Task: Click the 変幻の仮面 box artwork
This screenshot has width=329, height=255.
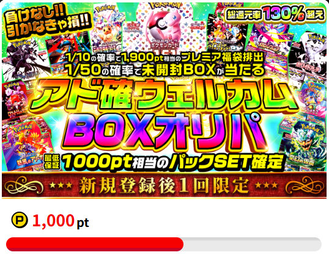Action: pos(305,146)
